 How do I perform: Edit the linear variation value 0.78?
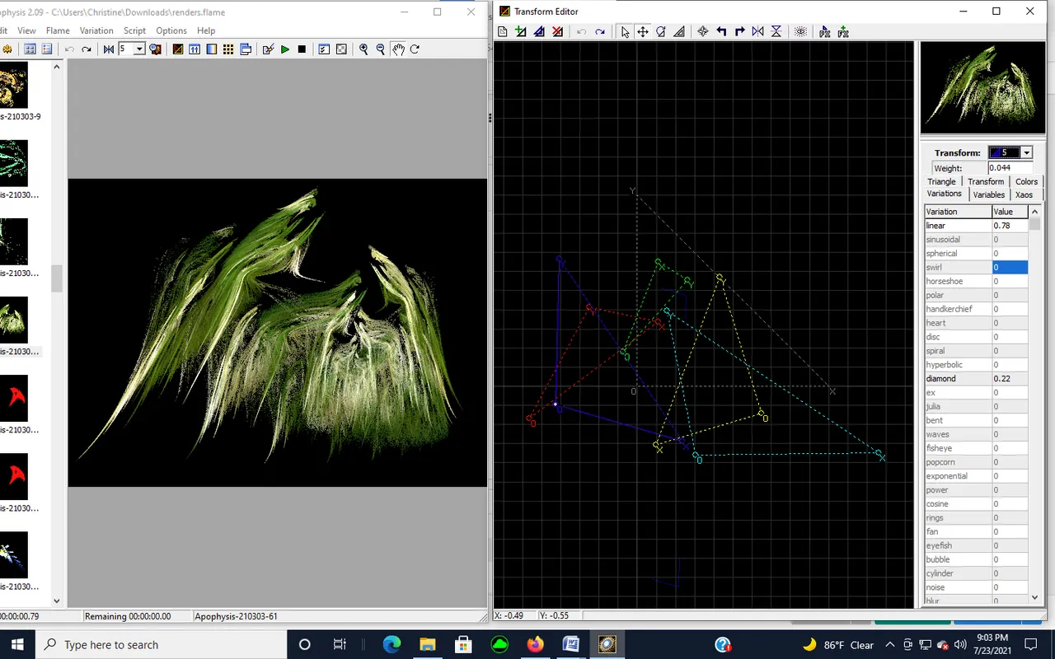pos(1010,226)
